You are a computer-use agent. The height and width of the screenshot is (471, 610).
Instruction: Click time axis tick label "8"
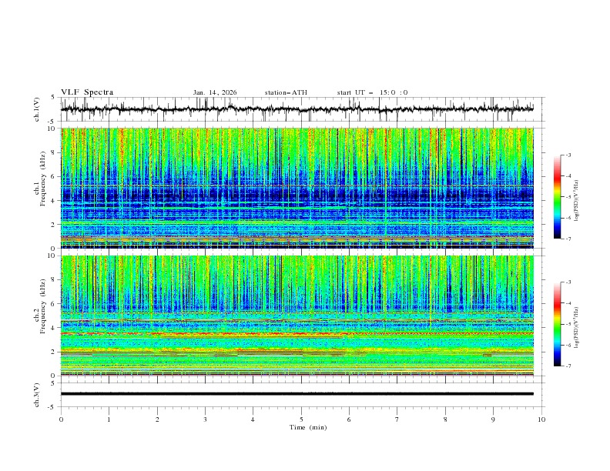[445, 419]
